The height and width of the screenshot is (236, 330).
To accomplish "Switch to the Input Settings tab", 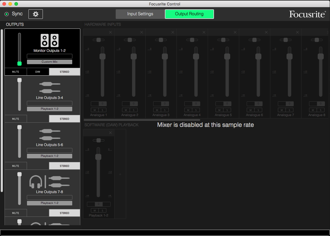I will 140,14.
